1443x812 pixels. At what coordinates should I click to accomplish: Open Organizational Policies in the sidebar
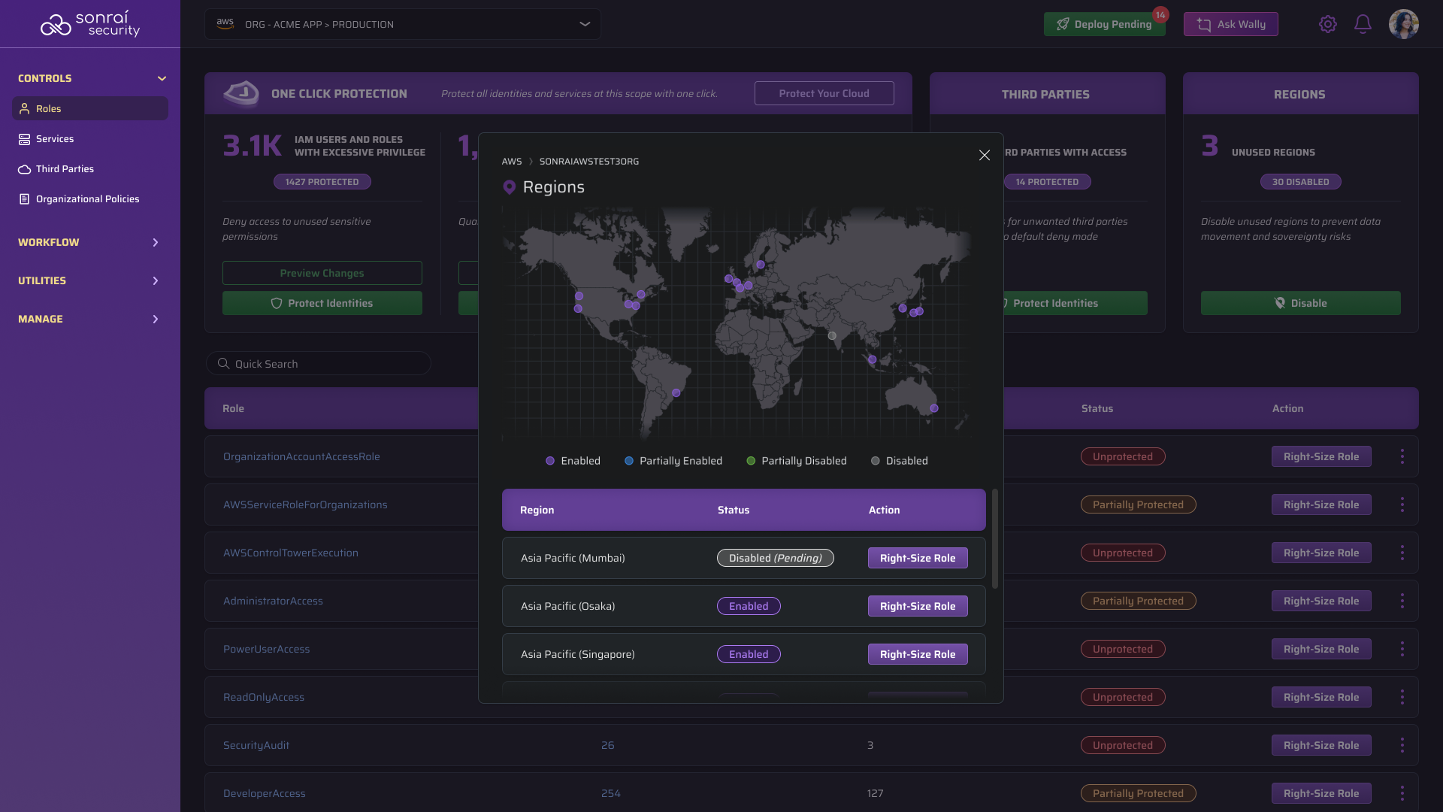click(x=90, y=198)
